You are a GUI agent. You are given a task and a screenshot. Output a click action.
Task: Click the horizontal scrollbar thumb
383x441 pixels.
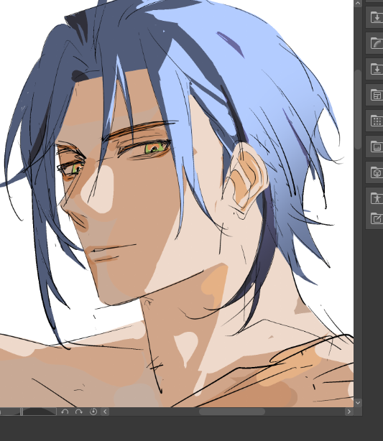click(232, 412)
